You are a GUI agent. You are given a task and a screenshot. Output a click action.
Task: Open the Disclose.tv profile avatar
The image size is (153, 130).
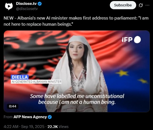(9, 6)
